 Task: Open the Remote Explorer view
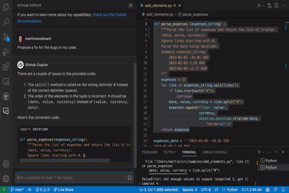coord(6,82)
